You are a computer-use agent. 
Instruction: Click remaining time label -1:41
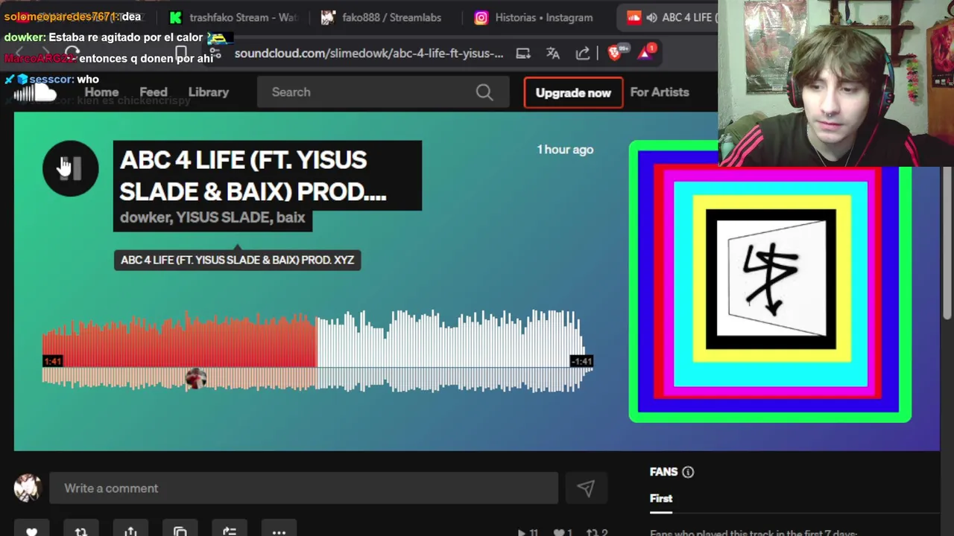point(581,362)
